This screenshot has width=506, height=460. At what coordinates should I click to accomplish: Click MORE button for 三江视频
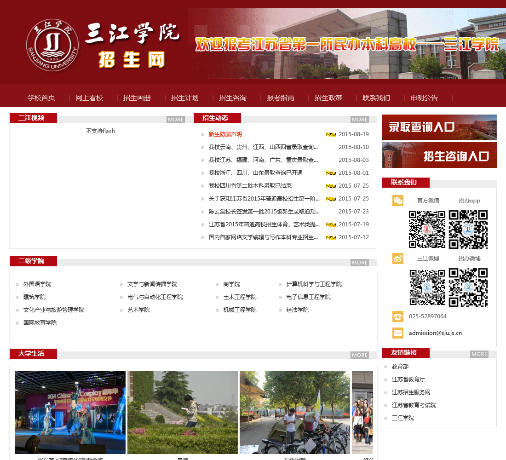tap(176, 120)
